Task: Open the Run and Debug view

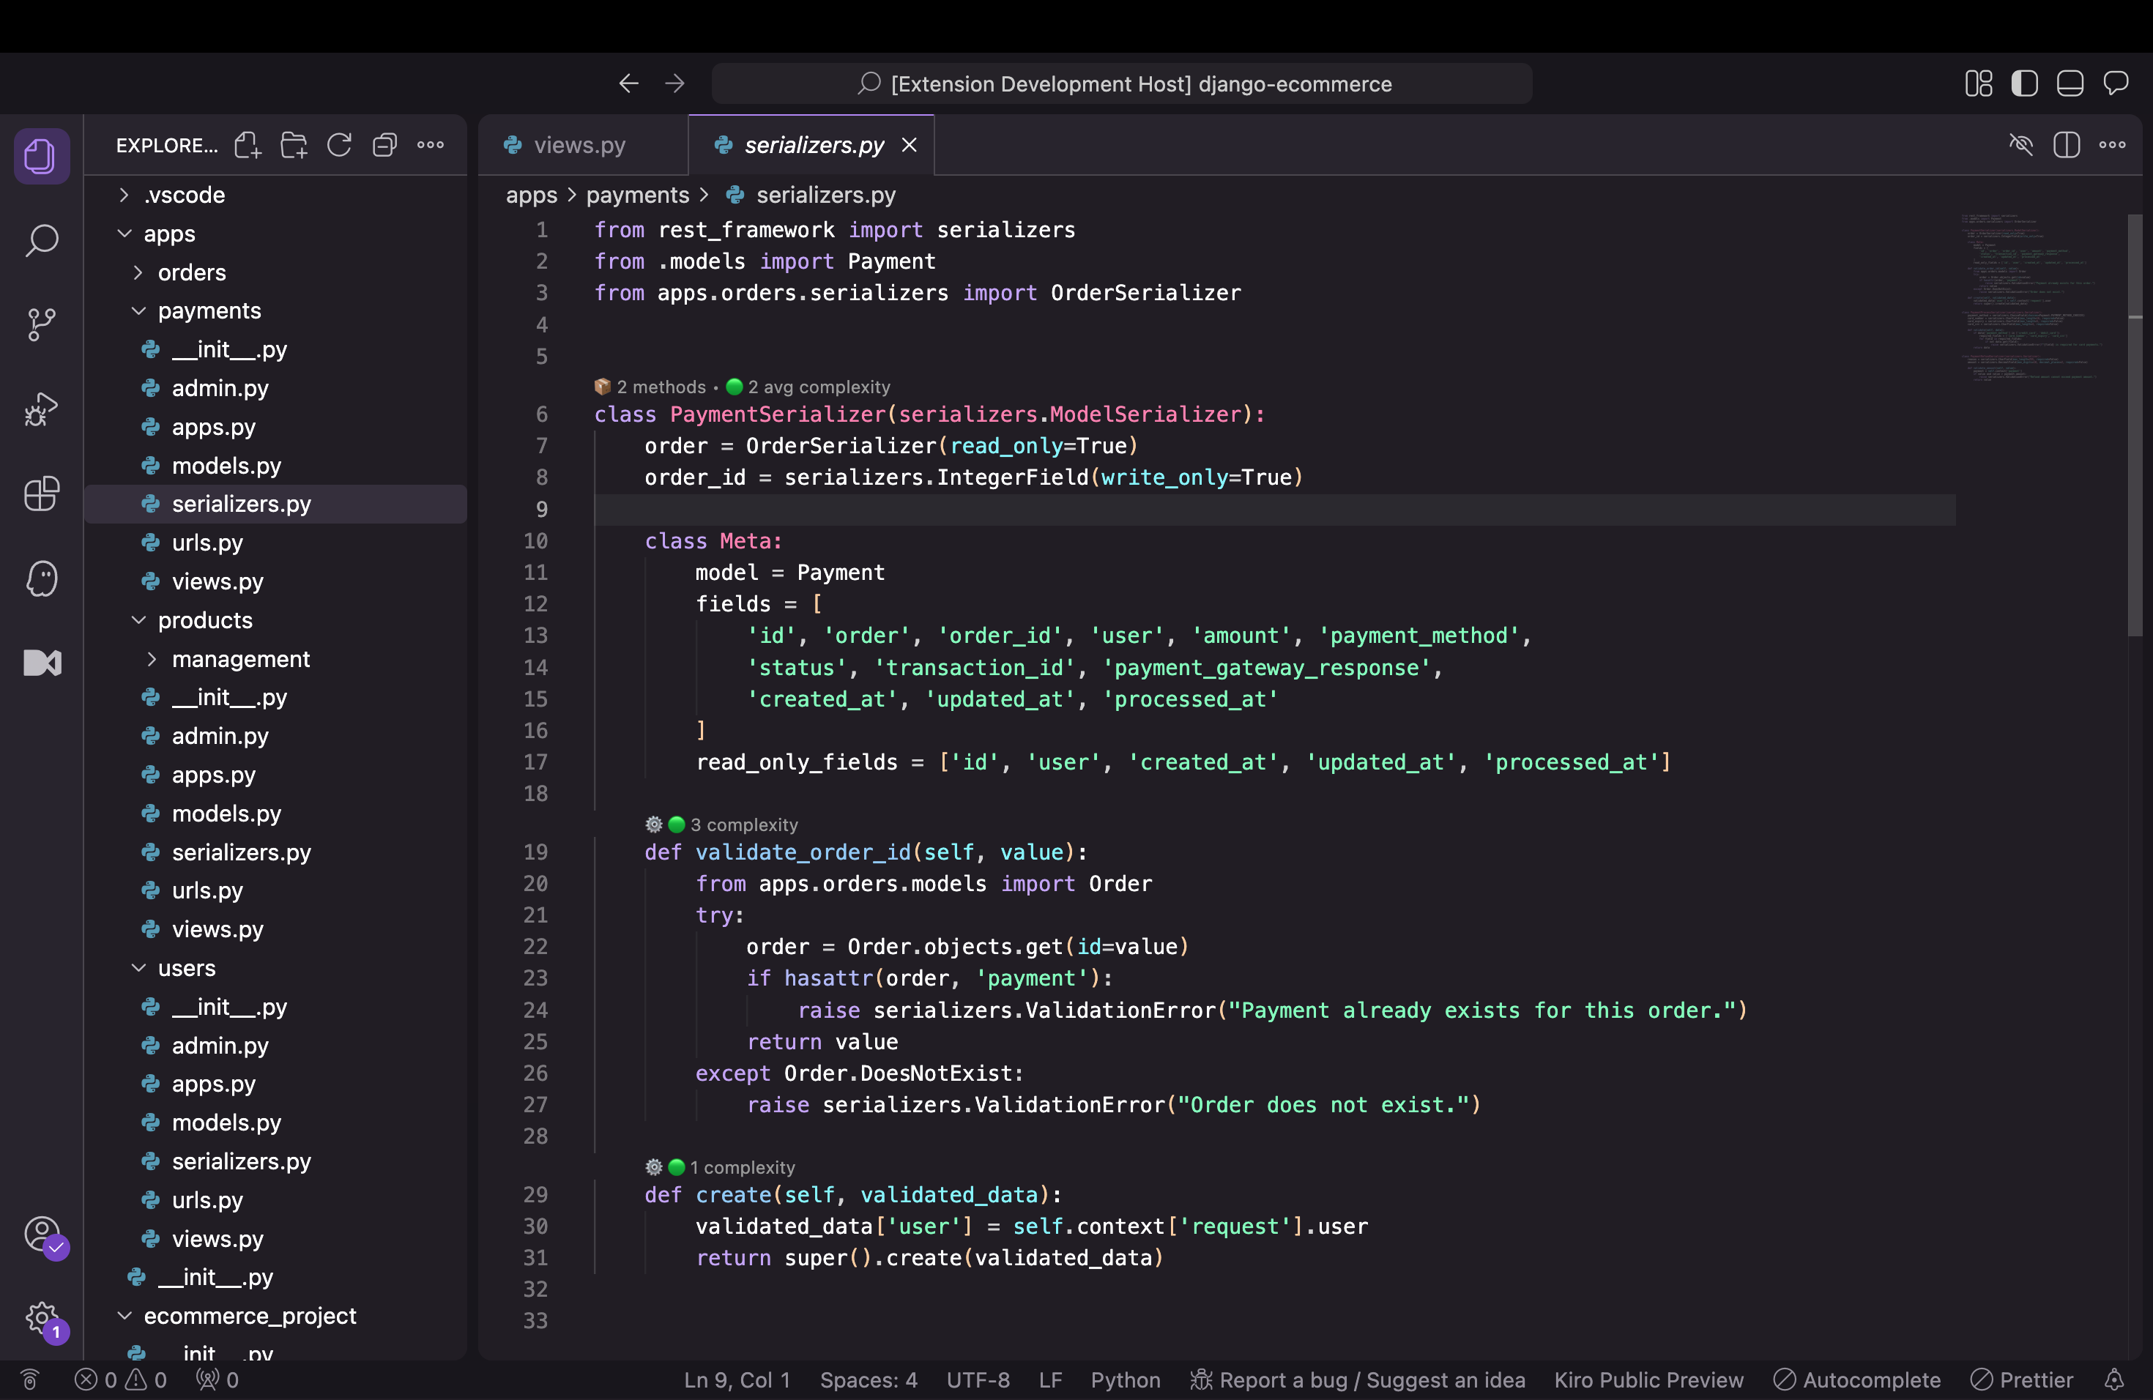Action: pyautogui.click(x=42, y=409)
